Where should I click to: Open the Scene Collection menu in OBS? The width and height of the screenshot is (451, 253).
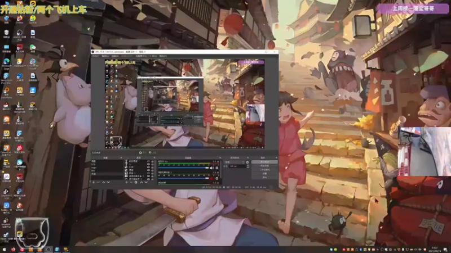[142, 56]
